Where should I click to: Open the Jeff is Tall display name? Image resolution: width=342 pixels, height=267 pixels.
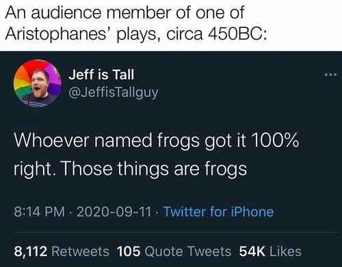(x=101, y=74)
